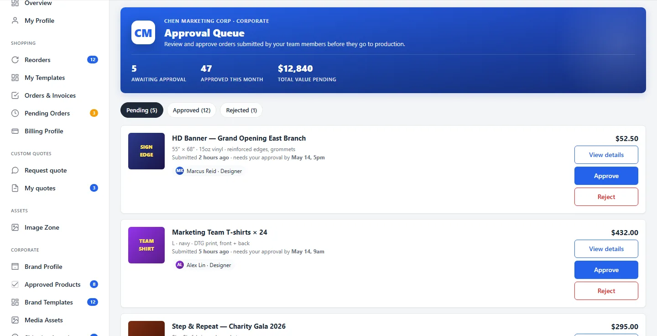Open Reorders via its circular arrow icon
Screen dimensions: 657x336
pyautogui.click(x=15, y=60)
